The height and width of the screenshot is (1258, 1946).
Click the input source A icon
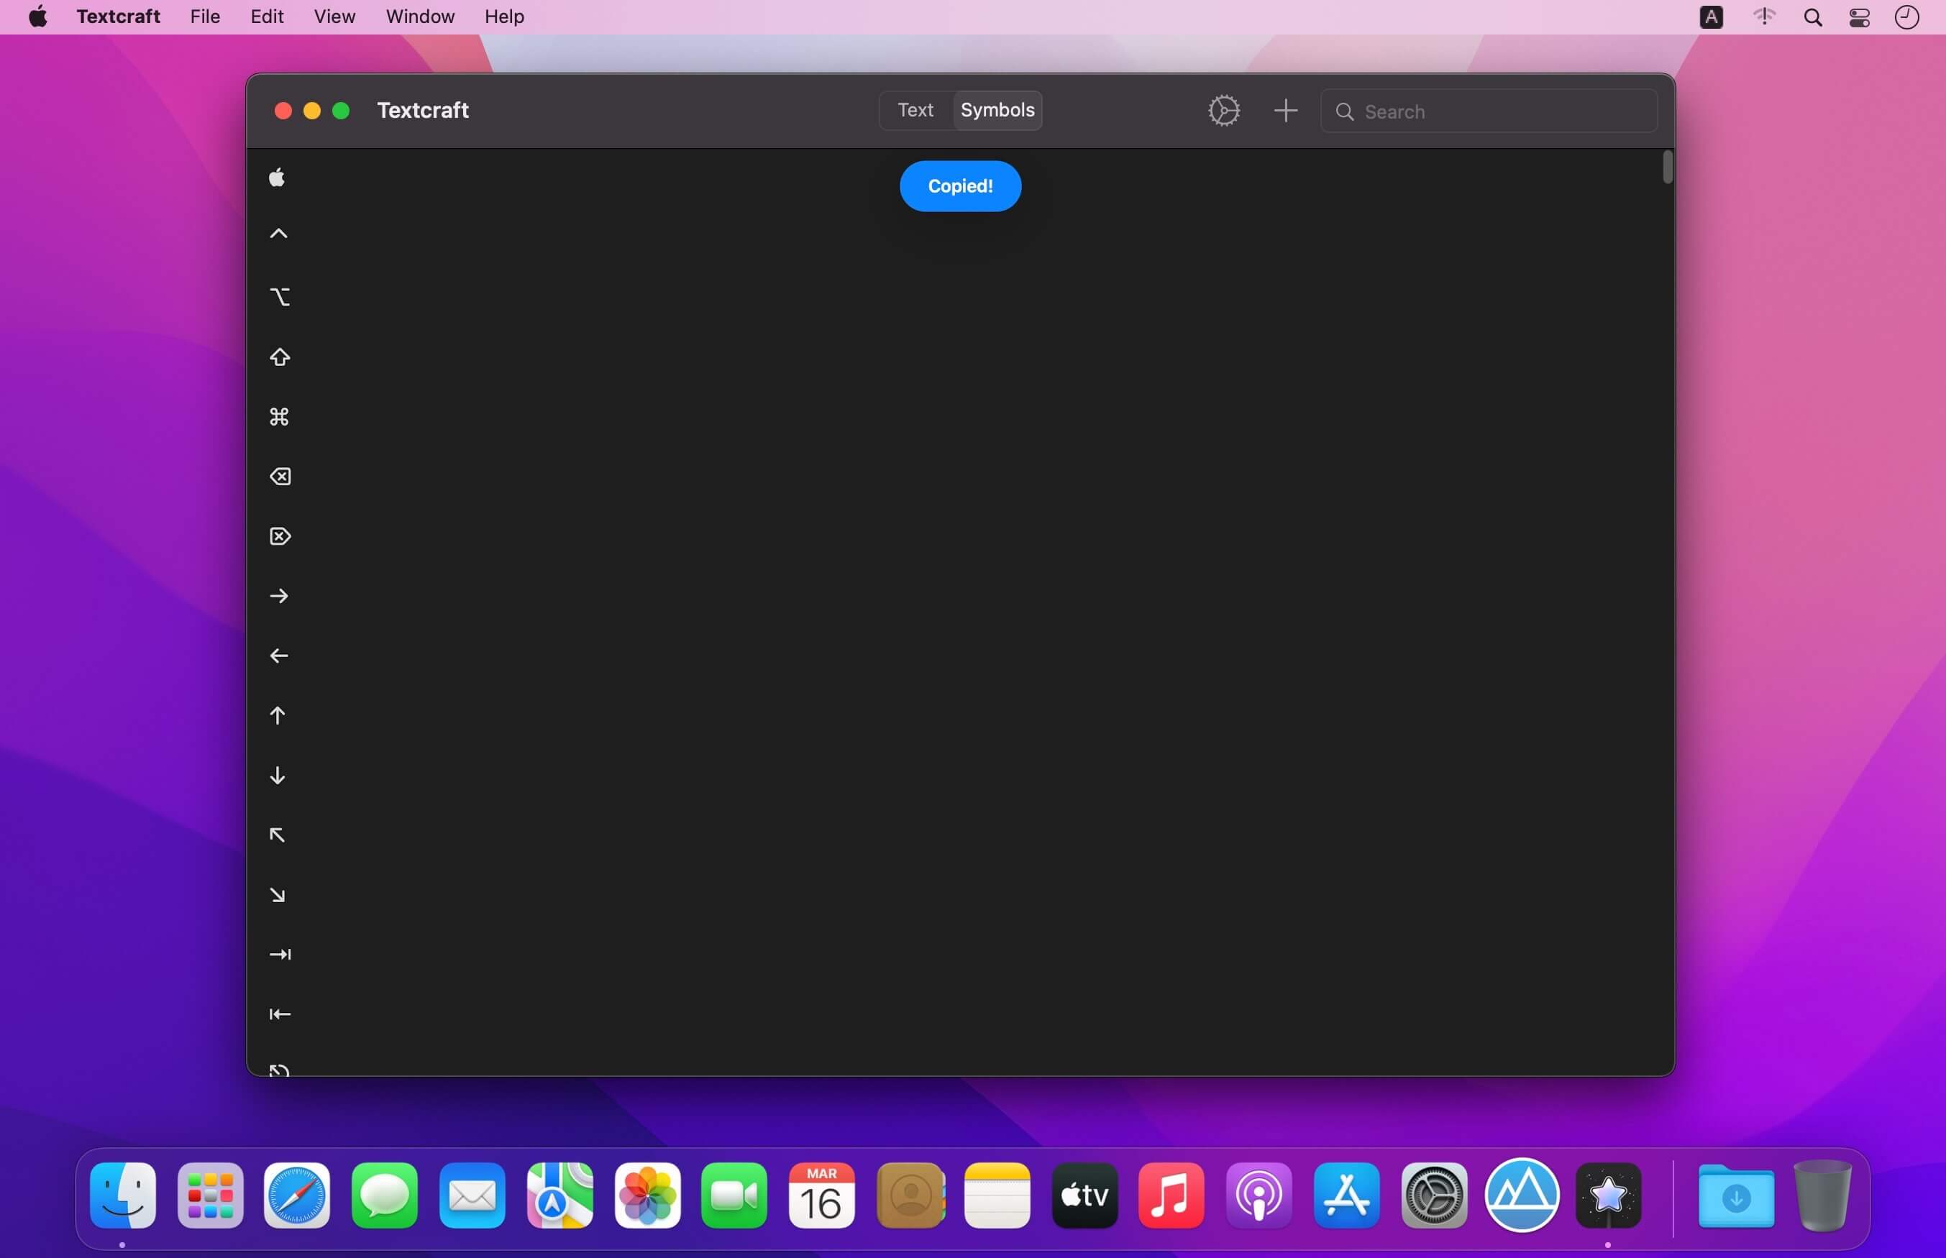pos(1711,17)
